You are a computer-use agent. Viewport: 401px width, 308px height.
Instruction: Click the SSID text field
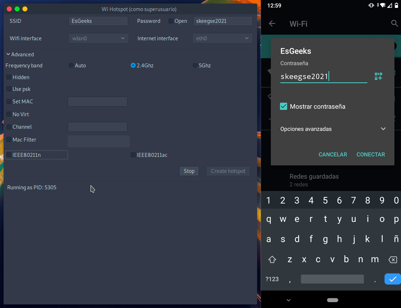[x=98, y=21]
